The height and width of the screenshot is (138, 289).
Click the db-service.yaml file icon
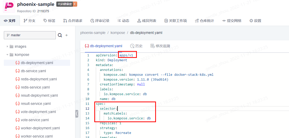(x=18, y=71)
